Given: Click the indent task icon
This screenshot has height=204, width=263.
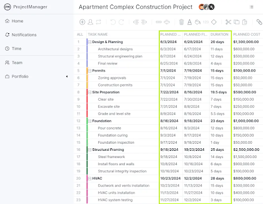Looking at the screenshot, I should click(x=144, y=22).
